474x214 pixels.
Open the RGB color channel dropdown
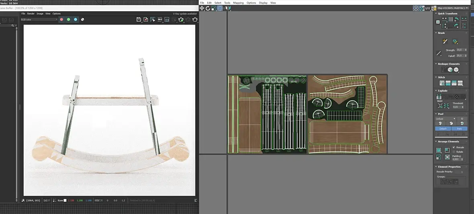coord(39,19)
